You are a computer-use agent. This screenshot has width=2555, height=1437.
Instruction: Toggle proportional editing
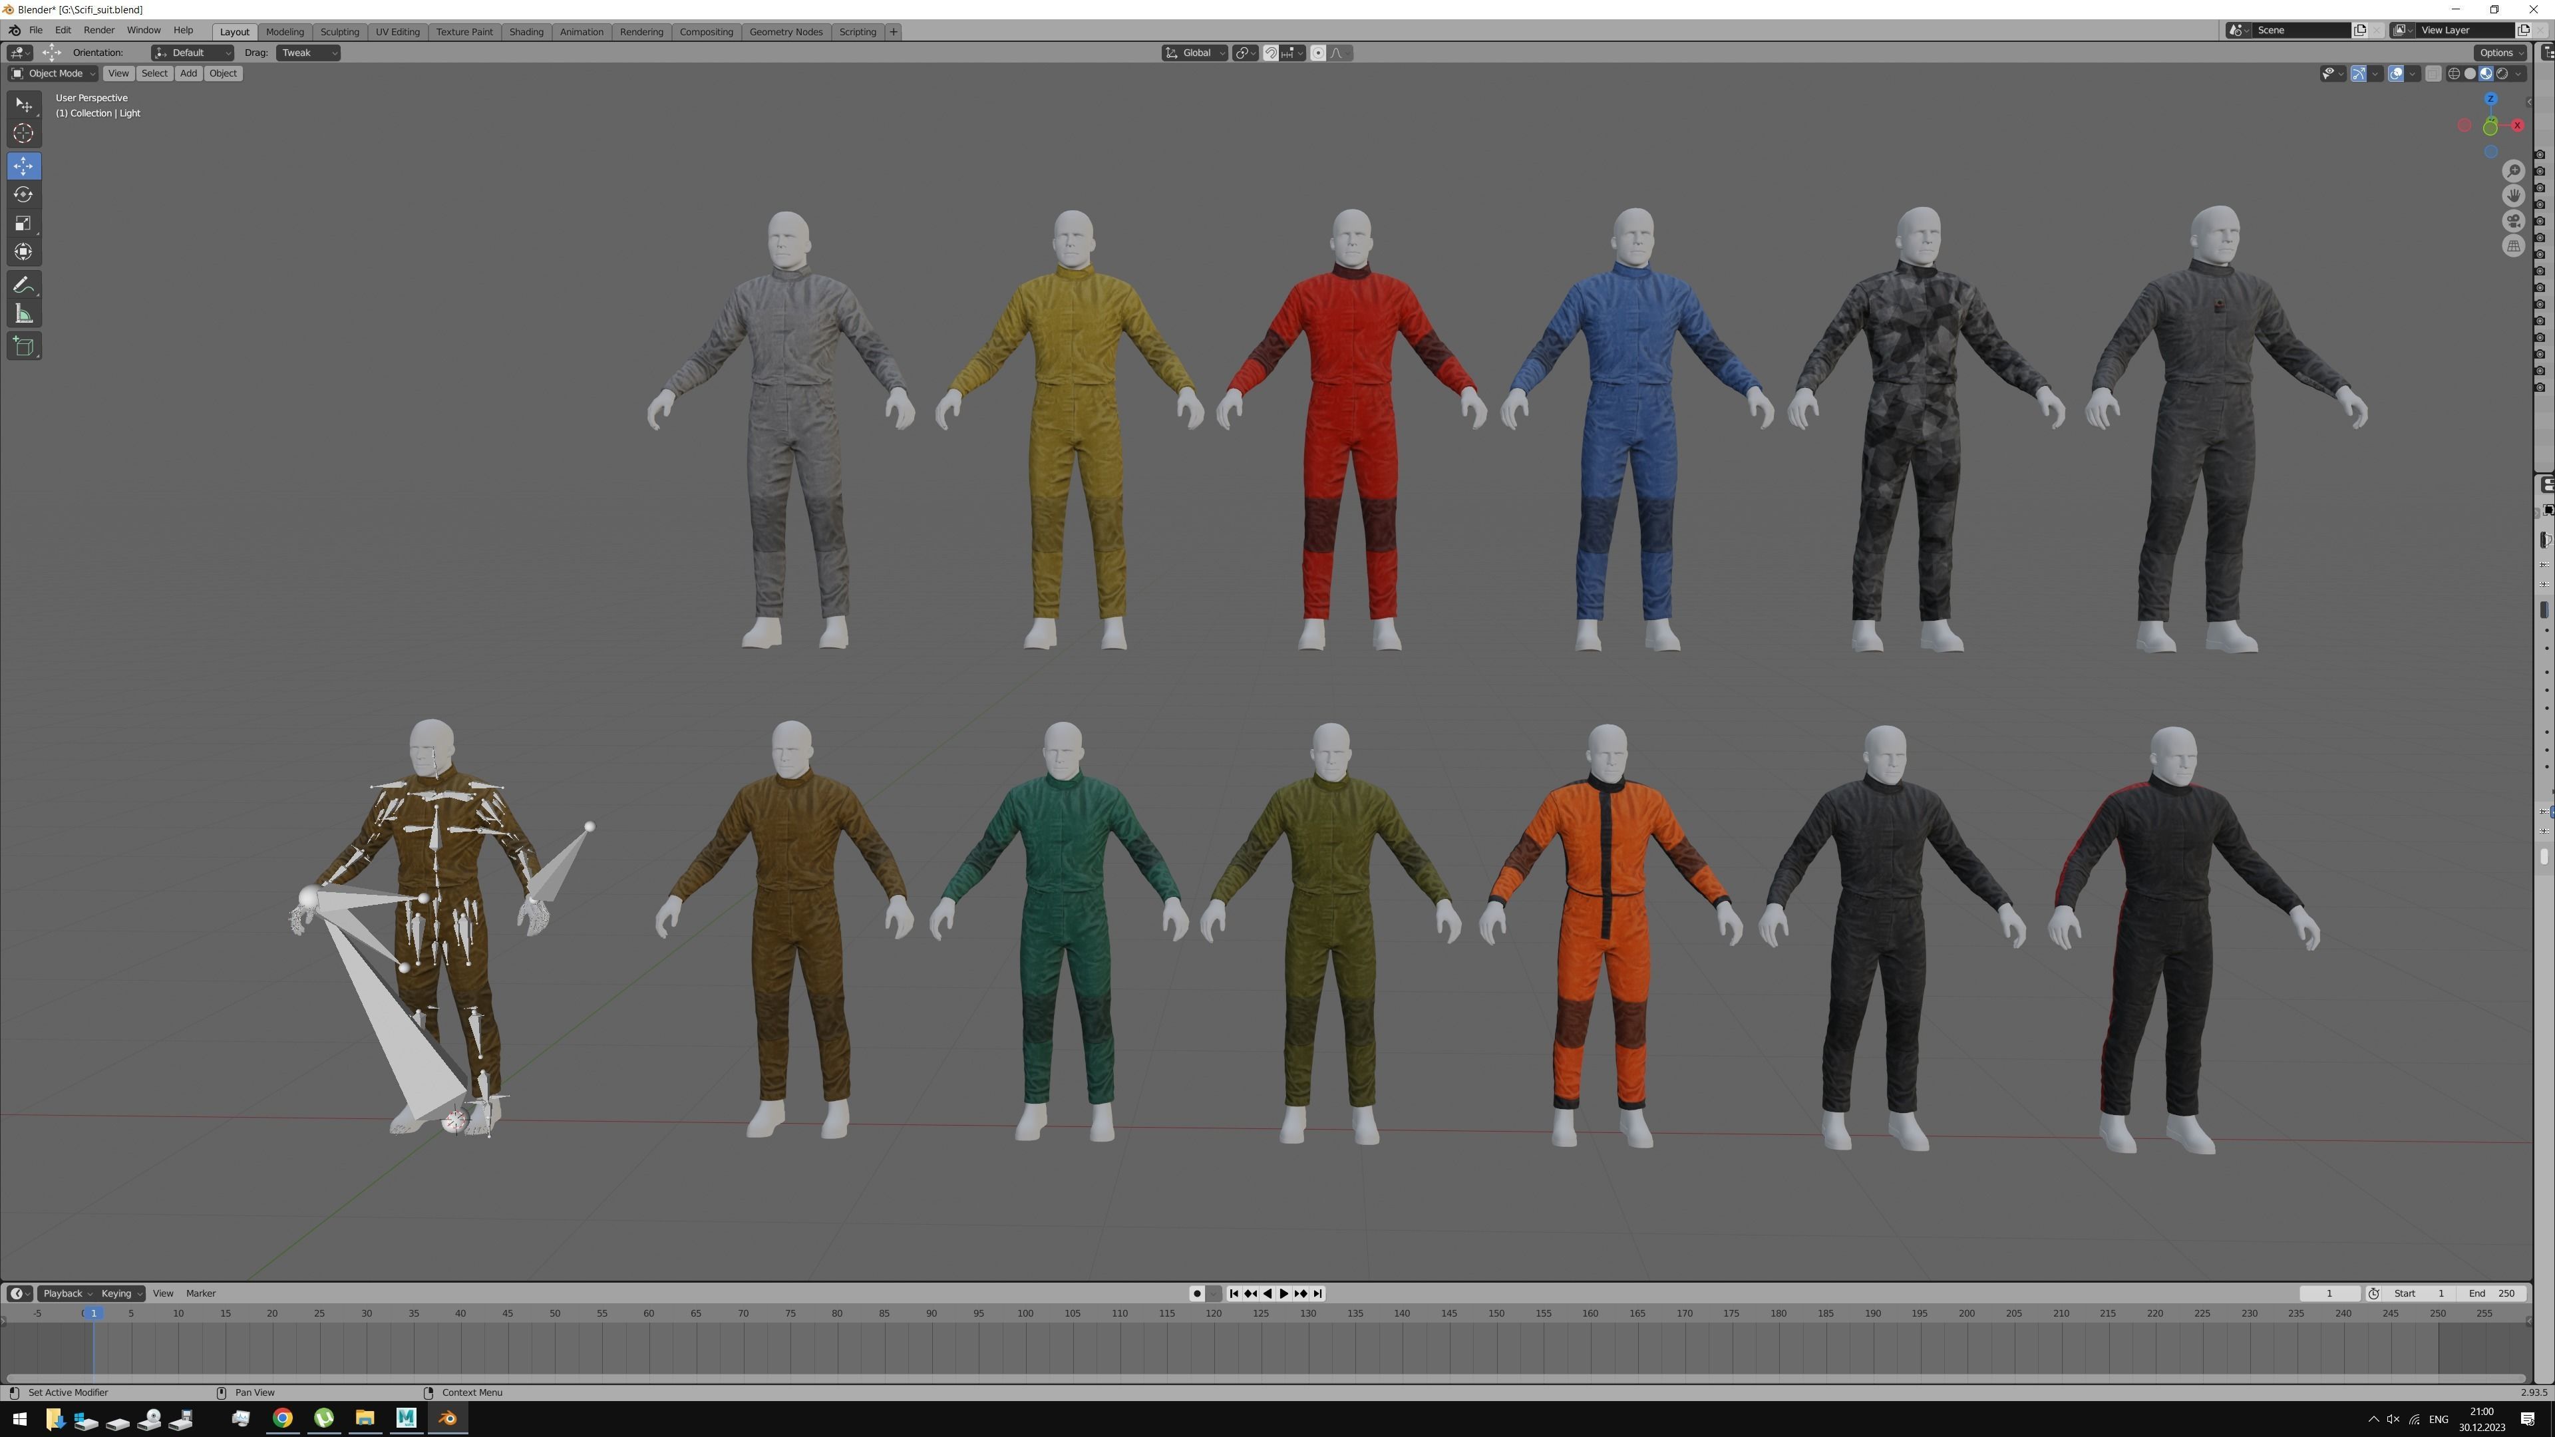tap(1317, 53)
